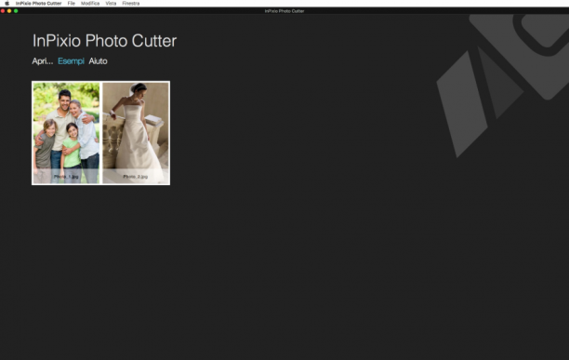Close the window with the red button
The image size is (569, 360).
[x=3, y=11]
